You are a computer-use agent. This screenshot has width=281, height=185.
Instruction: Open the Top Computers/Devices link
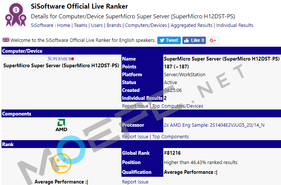pyautogui.click(x=177, y=106)
